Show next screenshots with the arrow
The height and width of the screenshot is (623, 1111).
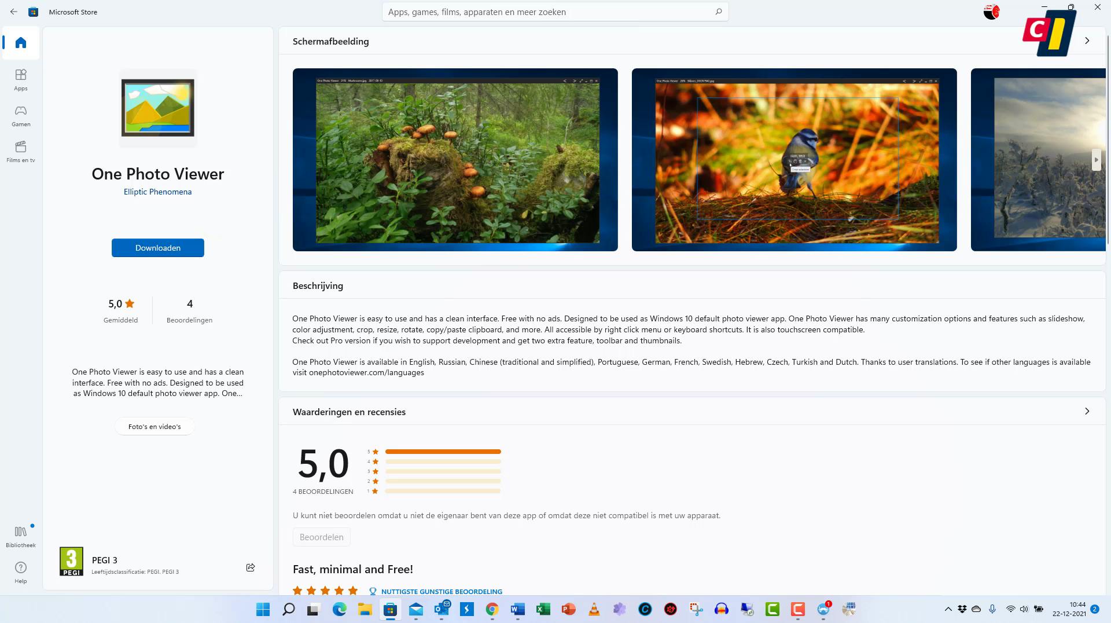pyautogui.click(x=1096, y=160)
